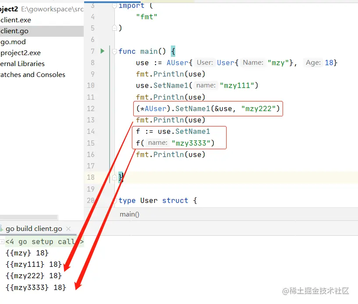Click console output {{mzy} 18}

coord(27,253)
